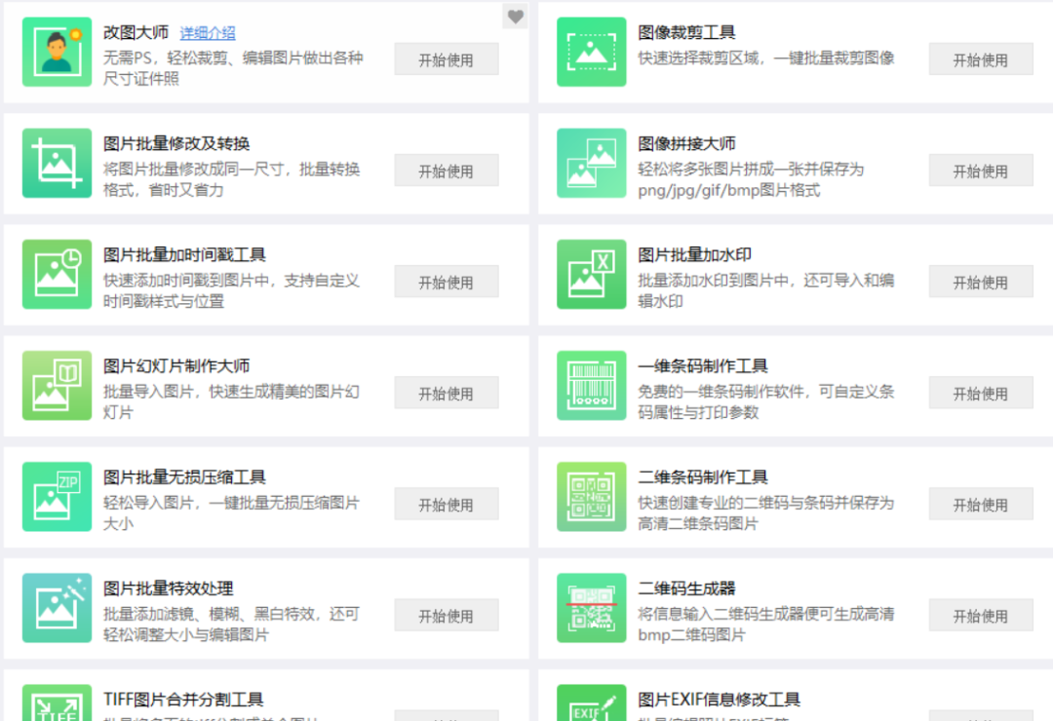The image size is (1053, 721).
Task: Select the 图片批量加水印 icon
Action: pyautogui.click(x=591, y=274)
